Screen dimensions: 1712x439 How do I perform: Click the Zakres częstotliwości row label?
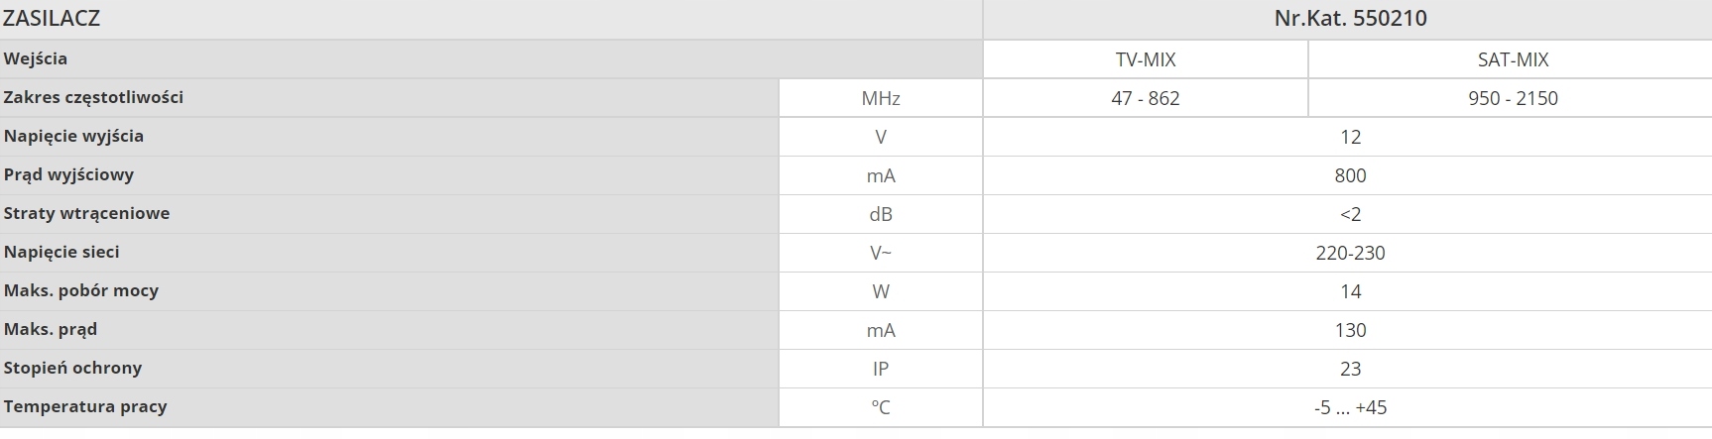pos(93,97)
